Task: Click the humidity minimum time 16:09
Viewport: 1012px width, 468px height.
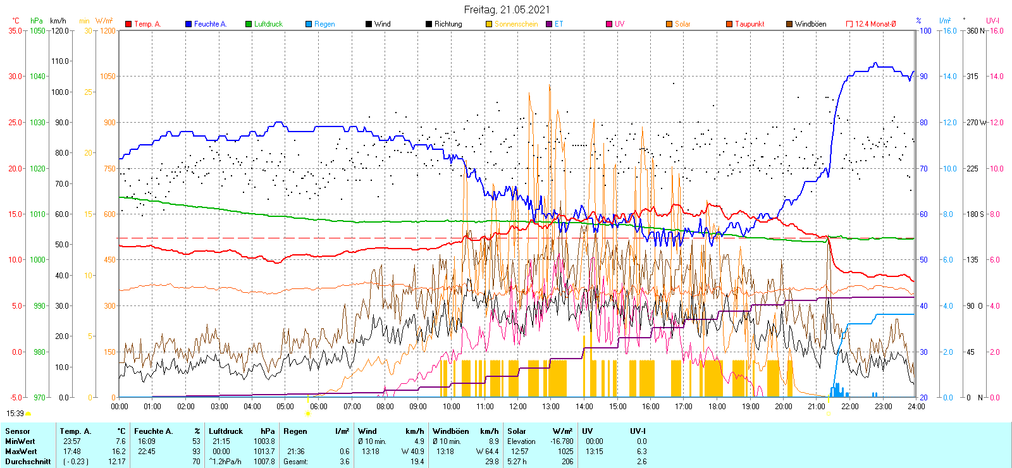Action: click(147, 441)
